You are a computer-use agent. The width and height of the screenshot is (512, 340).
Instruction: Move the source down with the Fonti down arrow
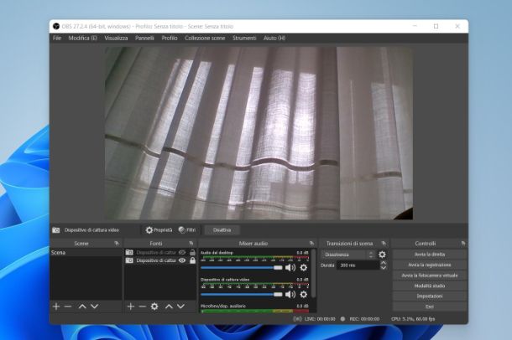(x=180, y=307)
